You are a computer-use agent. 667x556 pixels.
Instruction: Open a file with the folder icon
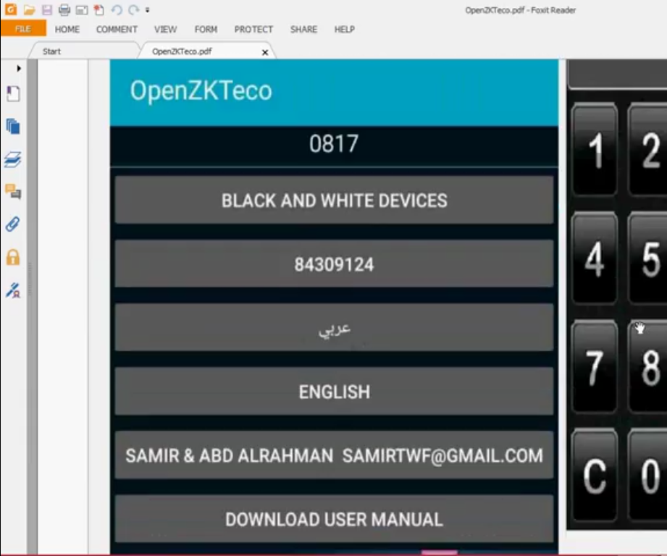click(x=30, y=10)
